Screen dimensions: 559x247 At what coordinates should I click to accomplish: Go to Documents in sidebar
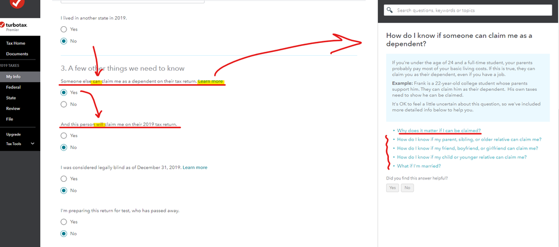pyautogui.click(x=17, y=54)
